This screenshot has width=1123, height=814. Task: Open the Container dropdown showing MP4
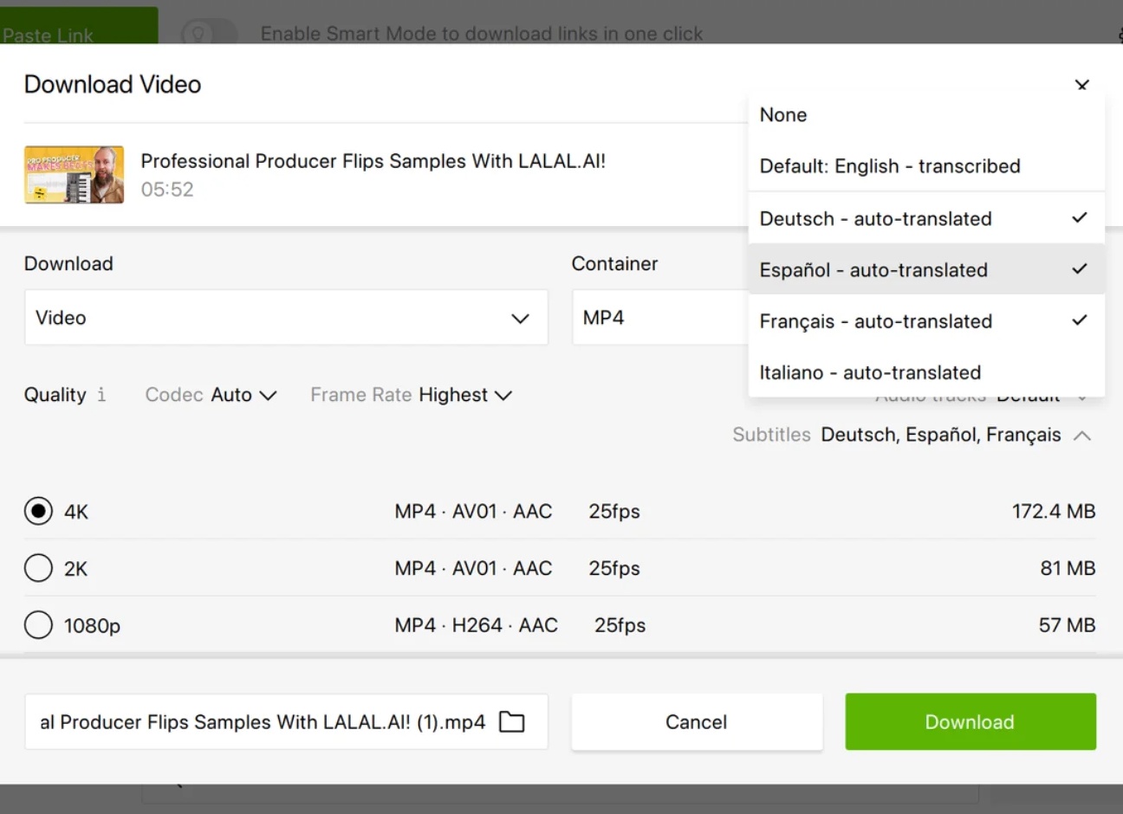[659, 318]
